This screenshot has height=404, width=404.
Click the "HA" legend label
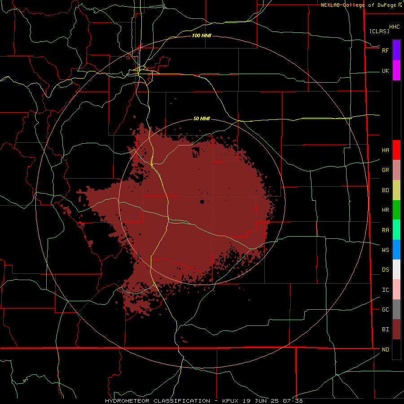tap(386, 150)
